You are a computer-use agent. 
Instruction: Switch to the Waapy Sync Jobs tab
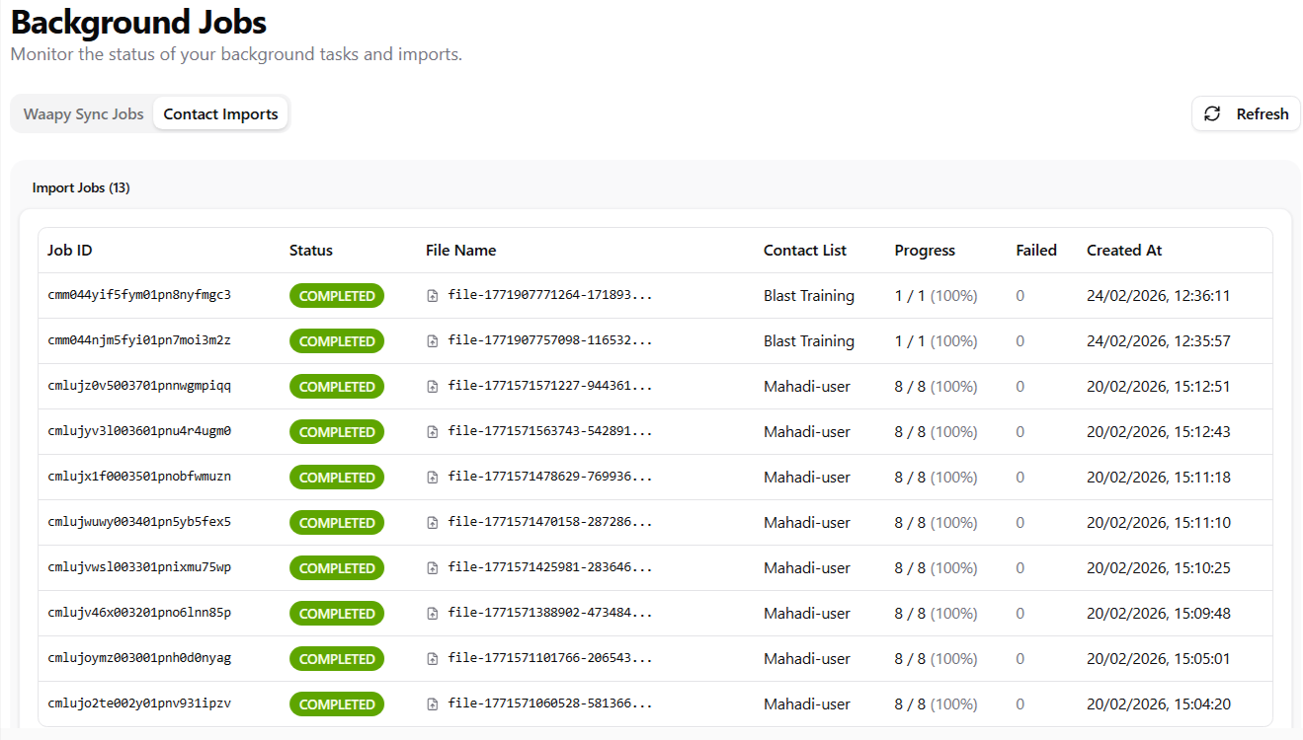[x=84, y=114]
